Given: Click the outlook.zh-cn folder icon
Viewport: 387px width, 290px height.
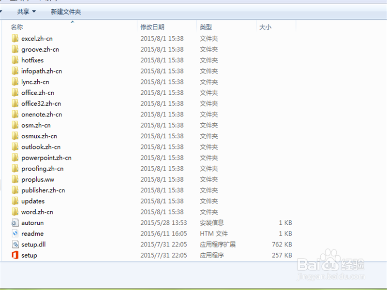Looking at the screenshot, I should 15,147.
